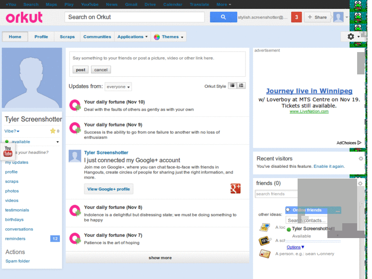This screenshot has height=279, width=372.
Task: Open YouTube from the top bar
Action: pos(90,4)
